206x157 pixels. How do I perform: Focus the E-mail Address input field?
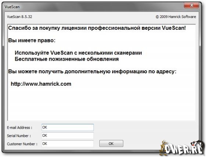pos(68,127)
